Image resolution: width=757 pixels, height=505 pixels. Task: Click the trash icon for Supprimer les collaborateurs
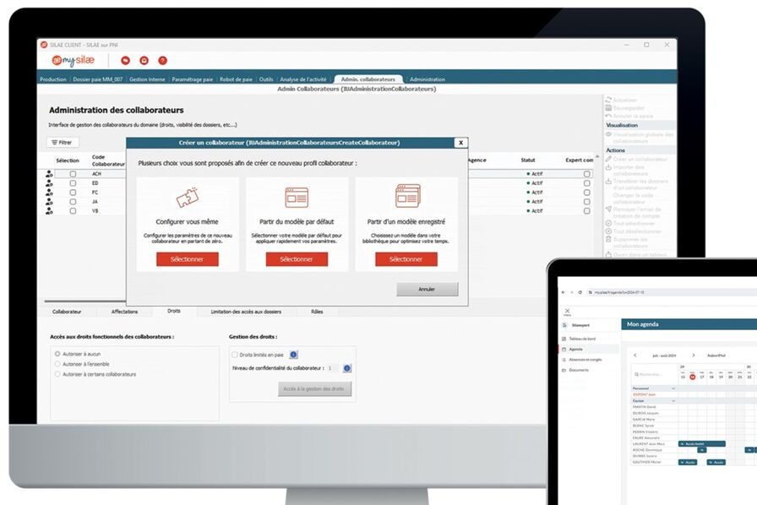[x=609, y=240]
